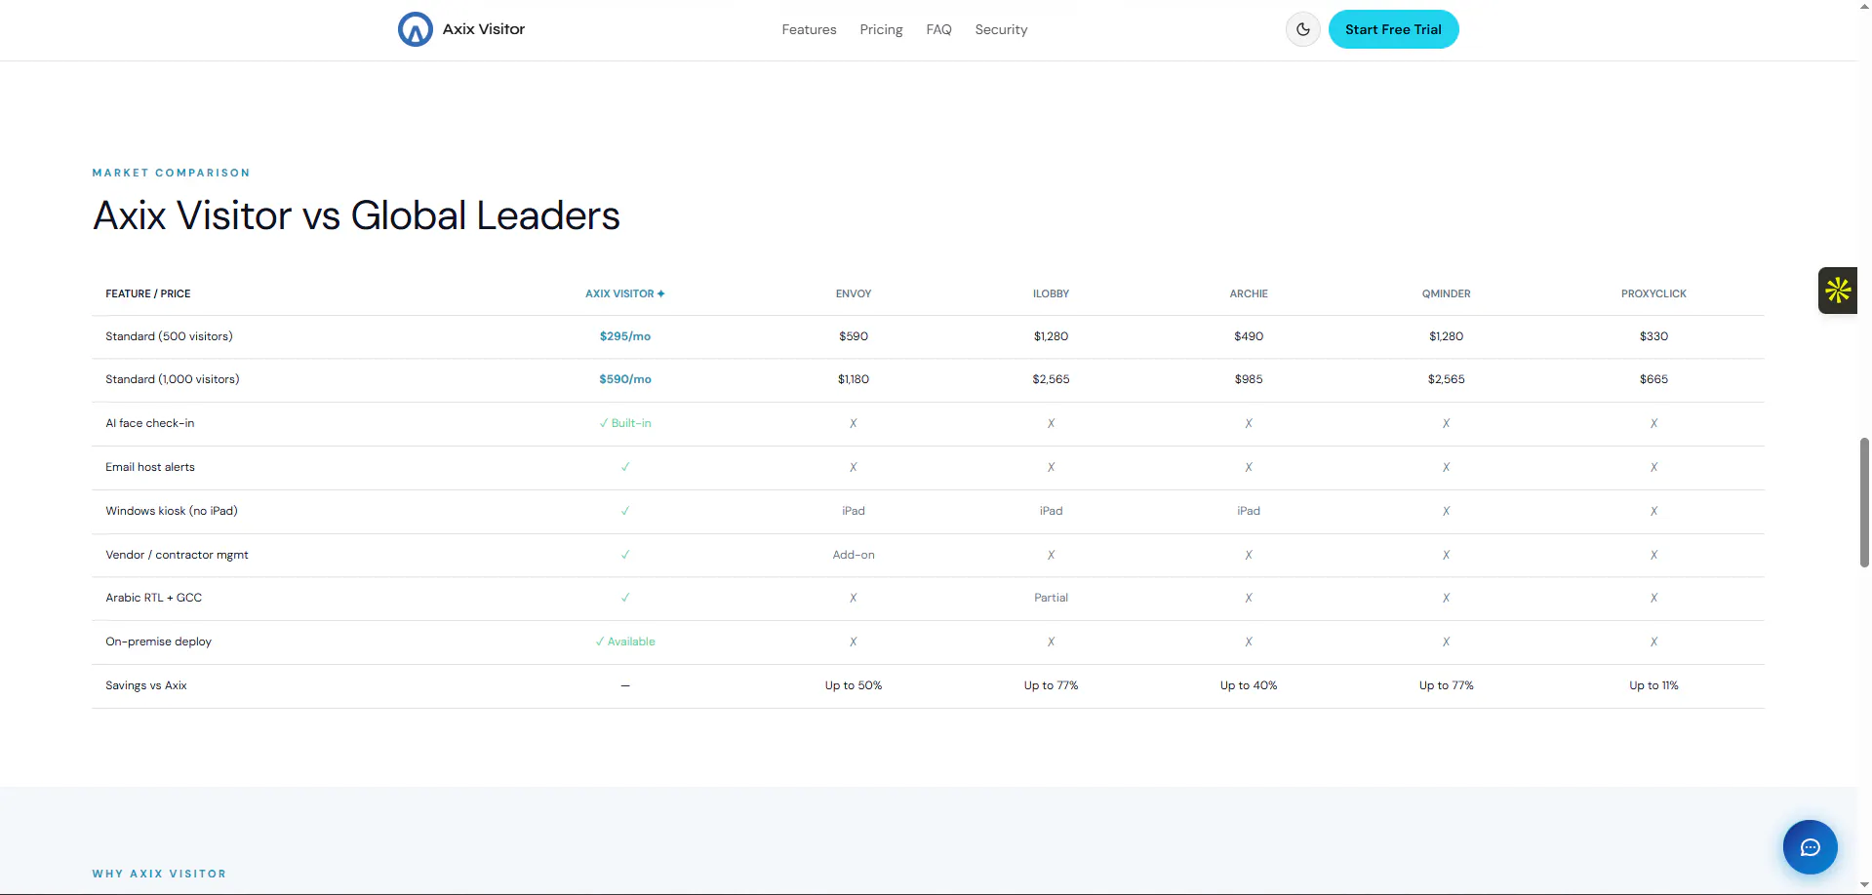Select the AXIX VISITOR column header

tap(624, 293)
